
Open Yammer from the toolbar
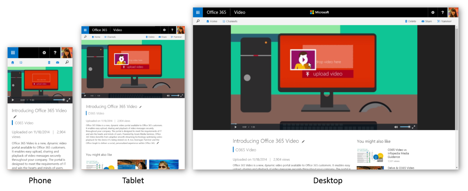[x=444, y=21]
